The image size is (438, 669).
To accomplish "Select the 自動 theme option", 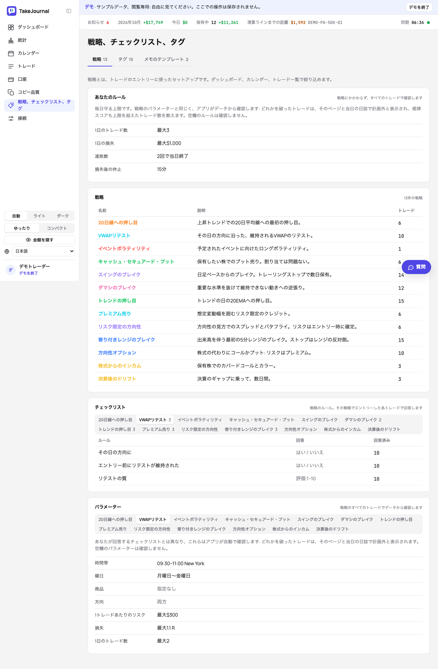I will pyautogui.click(x=16, y=216).
